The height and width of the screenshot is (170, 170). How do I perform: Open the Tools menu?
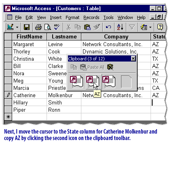[x=108, y=17]
